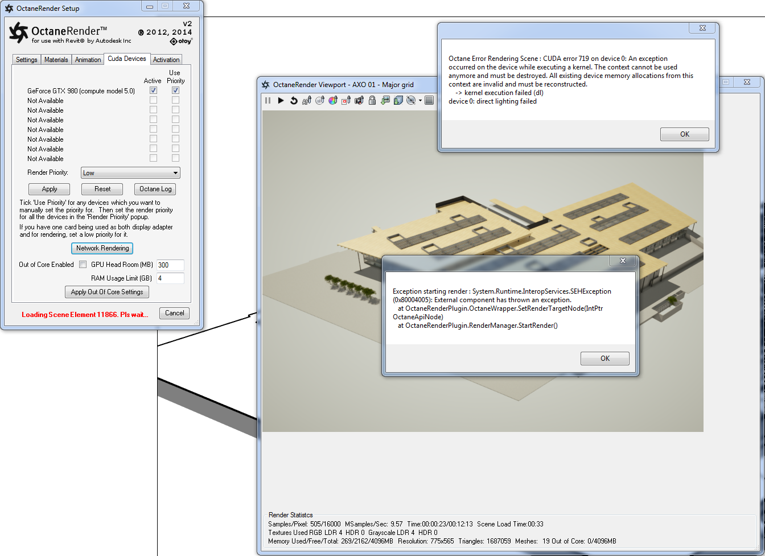Click the checkered grid icon in viewport toolbar
This screenshot has height=556, width=765.
click(x=429, y=101)
